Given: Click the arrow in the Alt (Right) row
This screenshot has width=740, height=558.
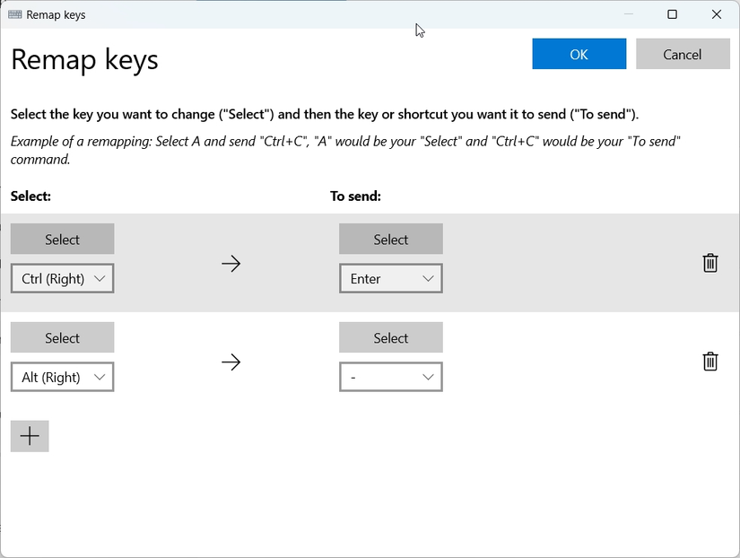Looking at the screenshot, I should point(231,362).
